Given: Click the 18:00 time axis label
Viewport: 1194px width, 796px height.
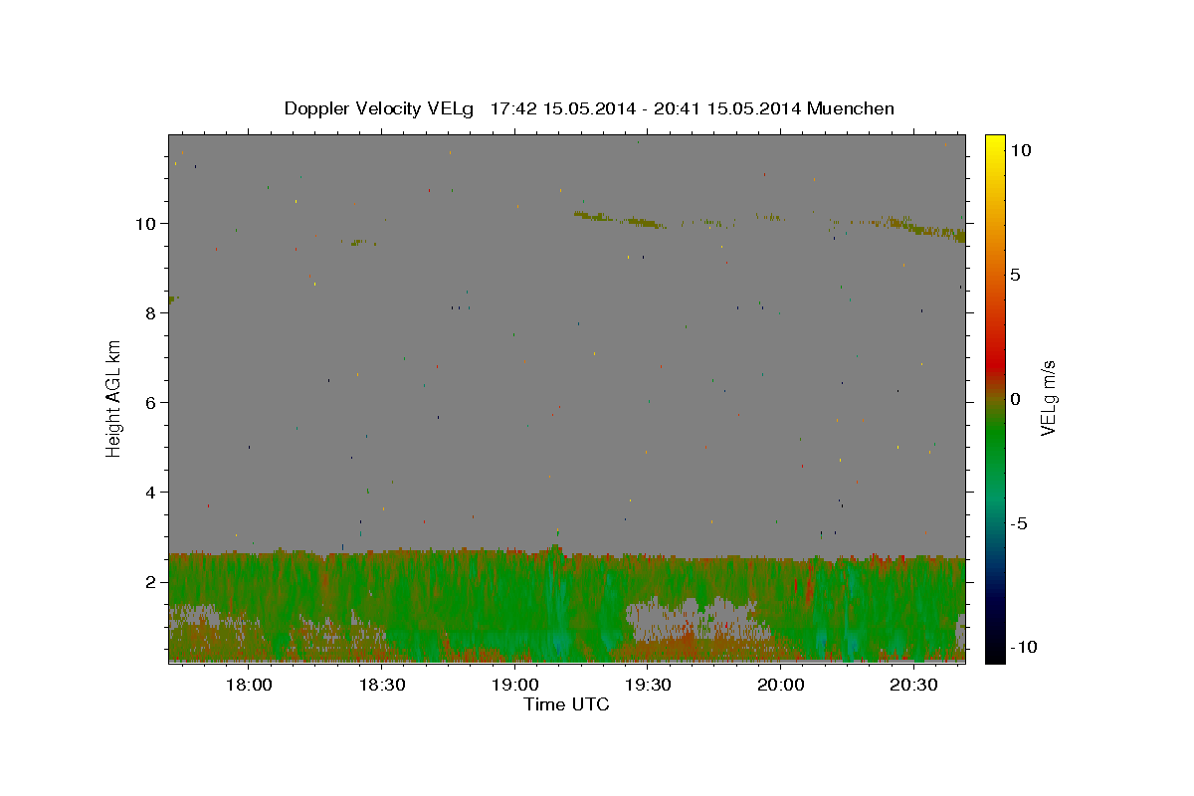Looking at the screenshot, I should 249,686.
